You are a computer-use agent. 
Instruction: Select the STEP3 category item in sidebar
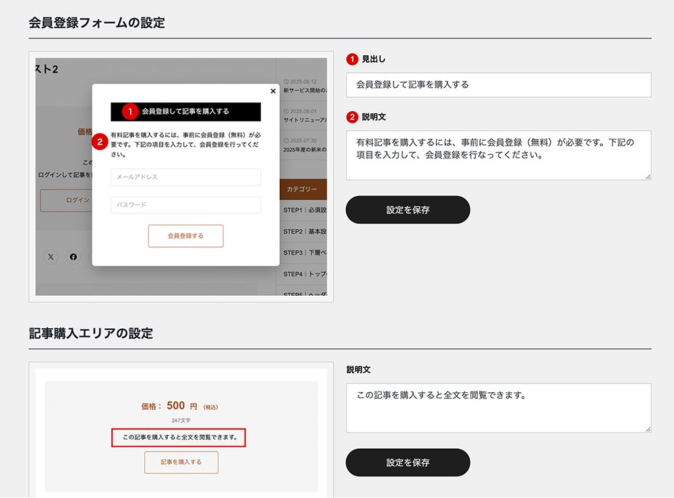tap(305, 253)
